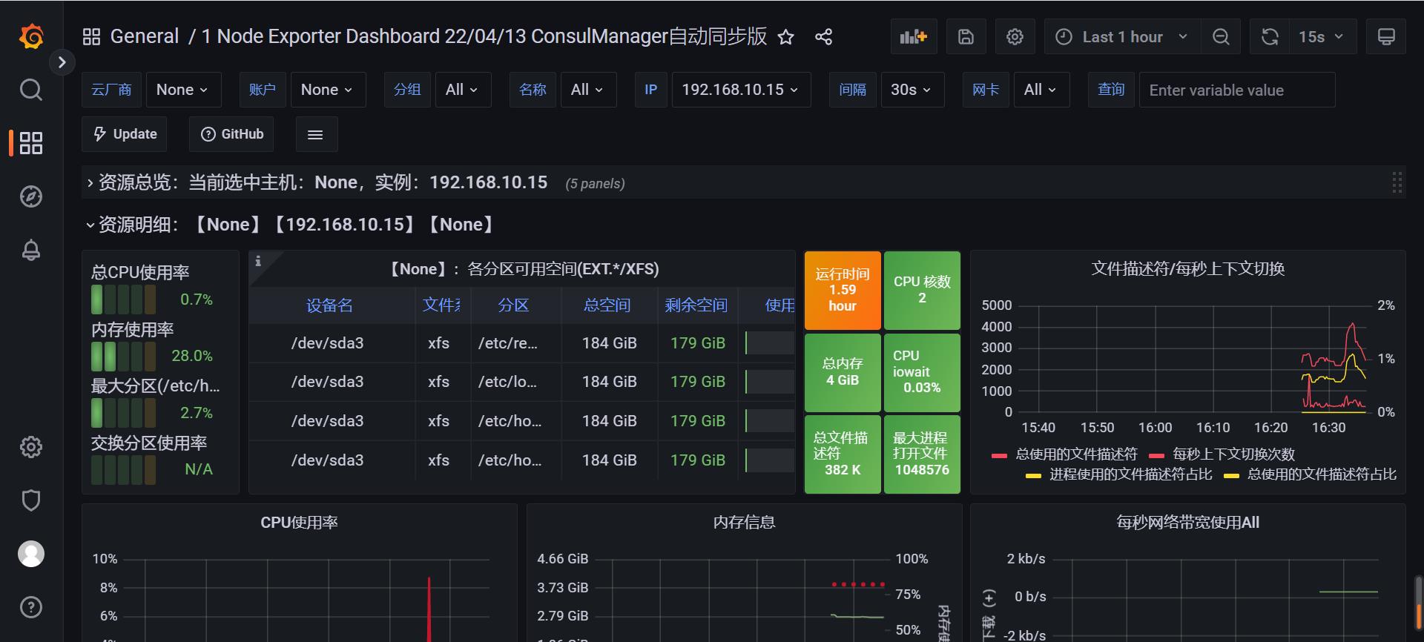Open the 账户 None dropdown
This screenshot has height=642, width=1424.
pyautogui.click(x=327, y=90)
